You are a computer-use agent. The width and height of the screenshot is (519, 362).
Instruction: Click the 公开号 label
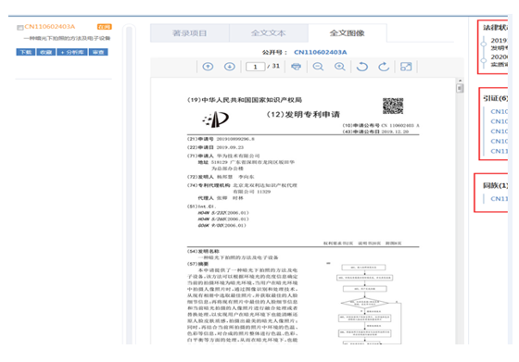tap(274, 52)
